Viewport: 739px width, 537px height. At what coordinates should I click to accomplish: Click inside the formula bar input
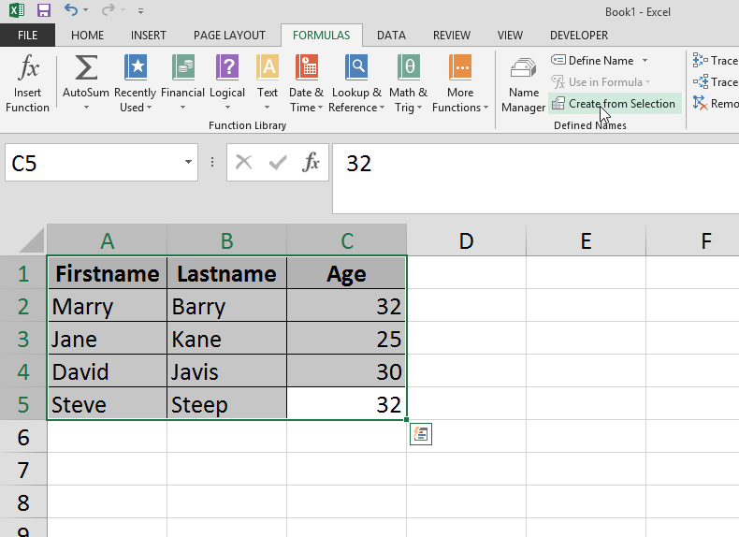tap(533, 164)
